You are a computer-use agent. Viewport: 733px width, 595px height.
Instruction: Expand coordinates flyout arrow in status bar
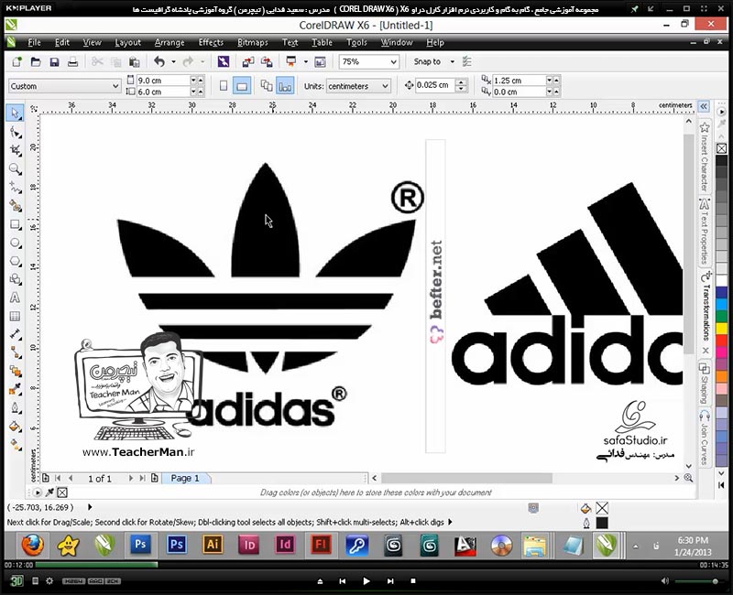[90, 507]
